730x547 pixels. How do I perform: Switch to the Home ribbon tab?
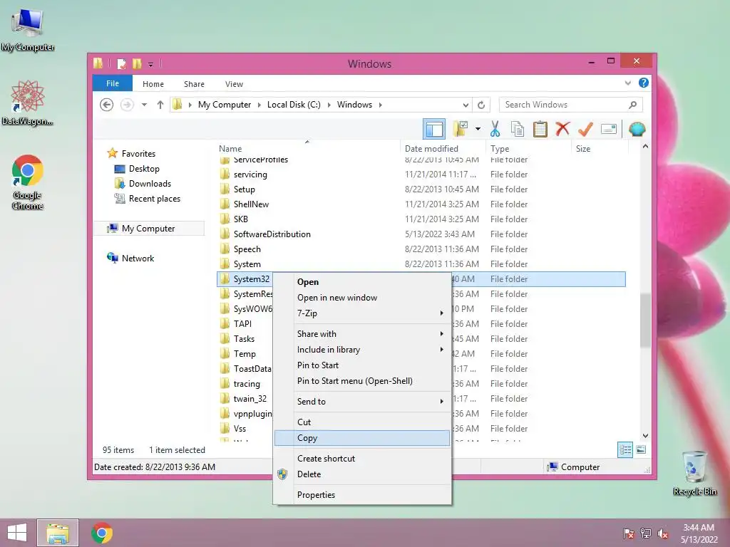(153, 84)
